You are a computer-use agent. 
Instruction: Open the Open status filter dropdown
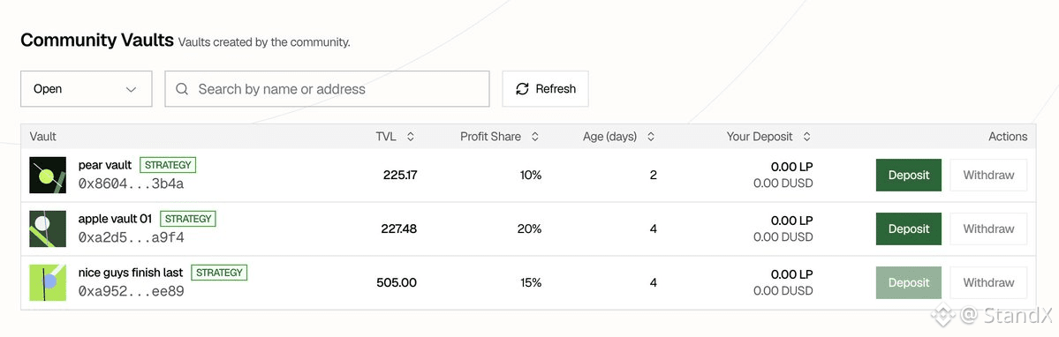click(87, 89)
